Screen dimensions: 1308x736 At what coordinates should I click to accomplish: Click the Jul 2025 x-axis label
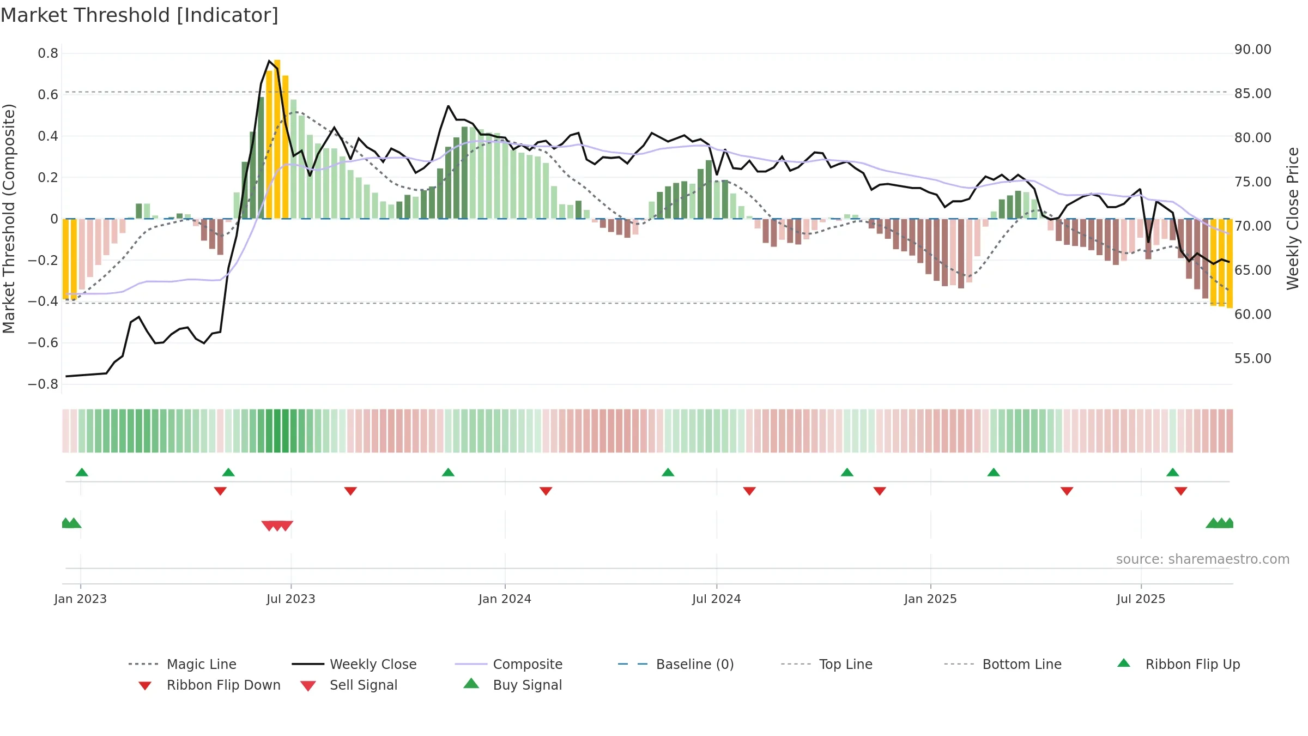coord(1141,599)
